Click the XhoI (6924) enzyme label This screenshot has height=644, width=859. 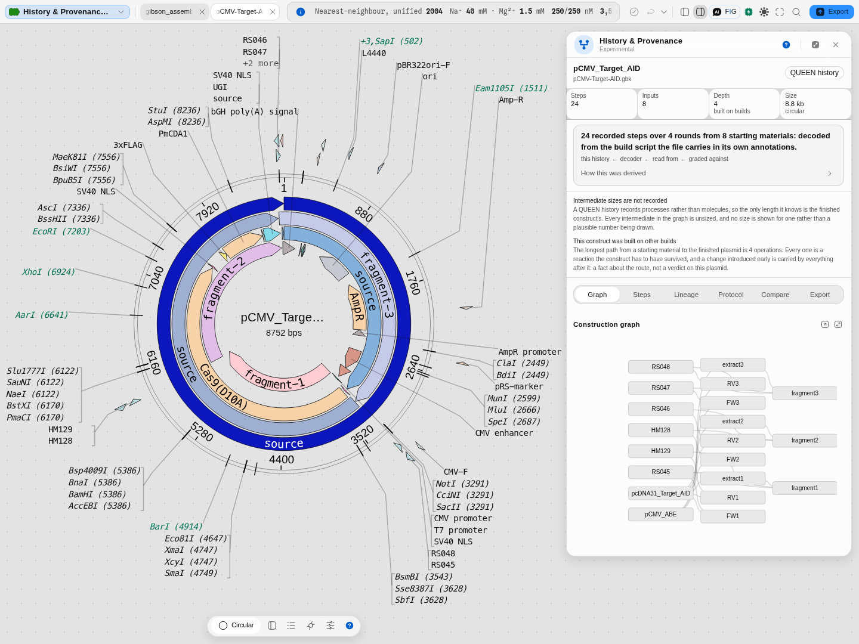(x=49, y=272)
